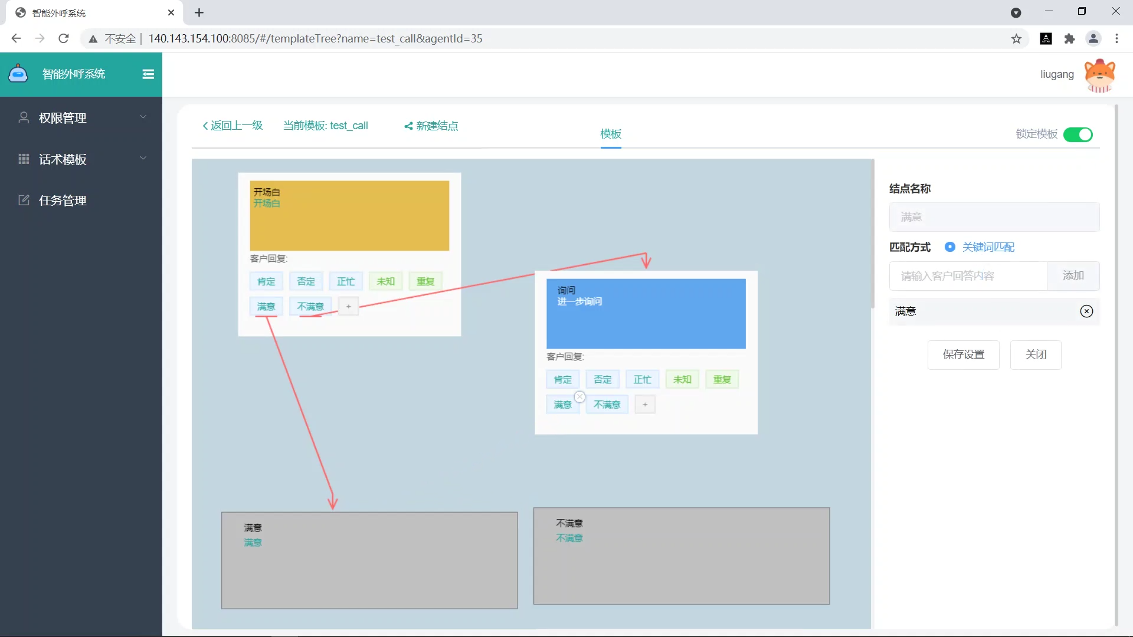The width and height of the screenshot is (1133, 637).
Task: Remove the 满意 keyword with circled X
Action: coord(1086,311)
